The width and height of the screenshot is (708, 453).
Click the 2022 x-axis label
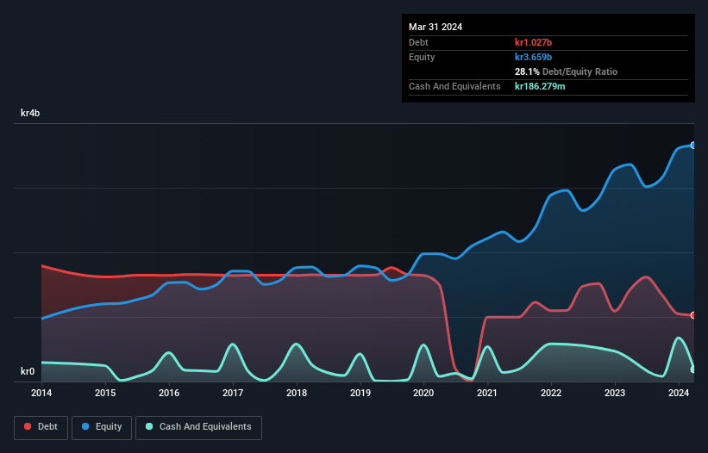(x=551, y=393)
